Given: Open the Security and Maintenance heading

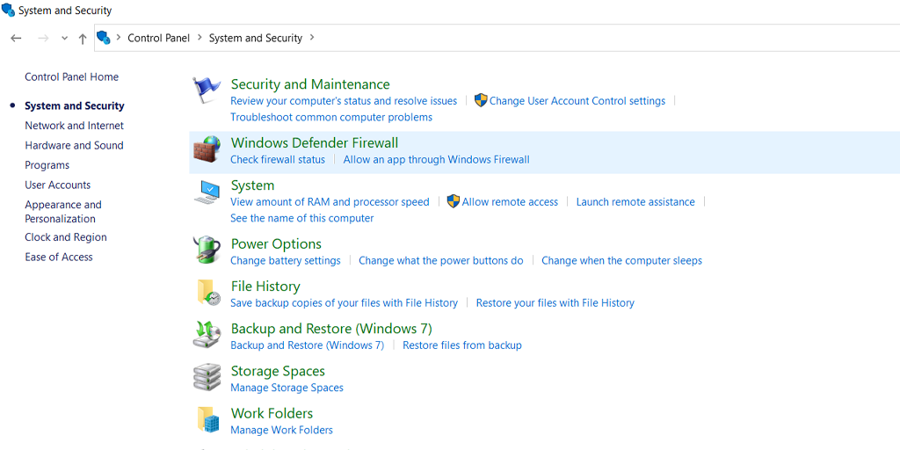Looking at the screenshot, I should click(310, 84).
